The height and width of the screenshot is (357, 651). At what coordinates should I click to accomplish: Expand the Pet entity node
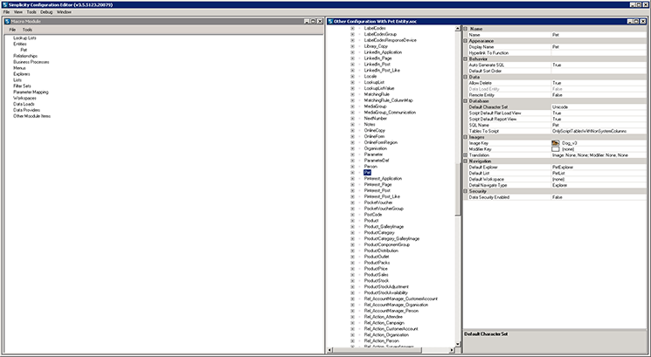(352, 173)
